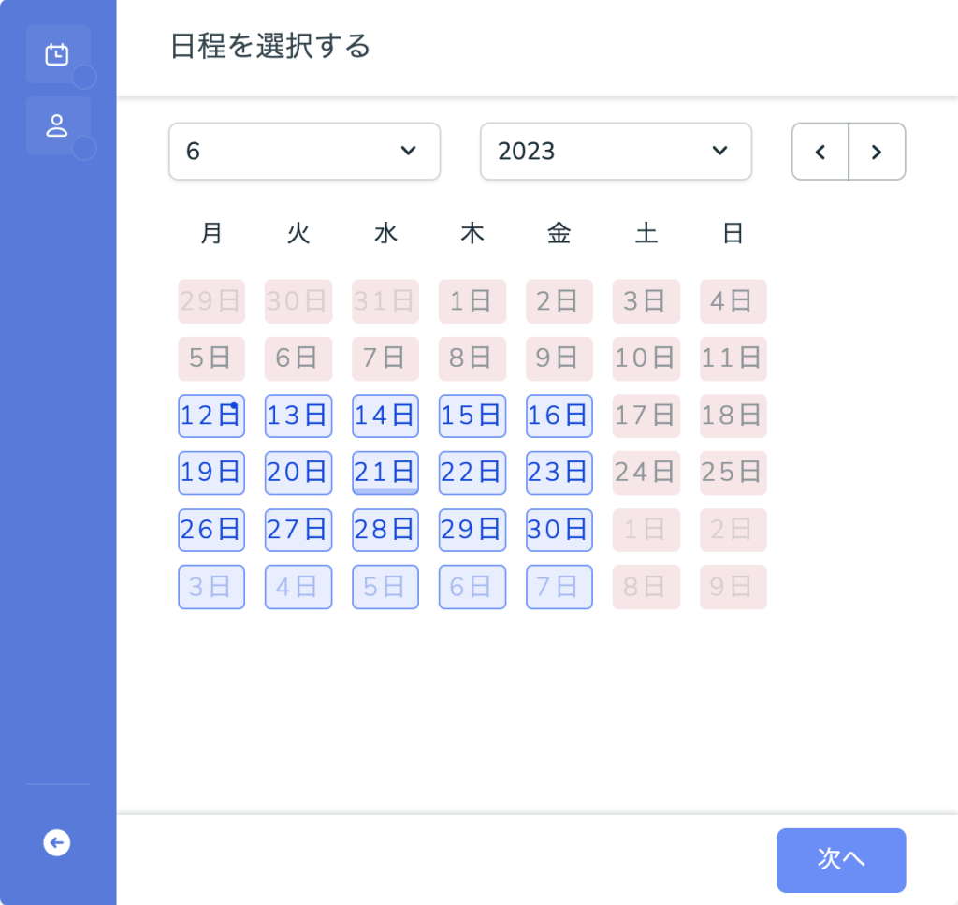Screen dimensions: 958x905
Task: Pick 26日 in the Monday column
Action: coord(211,530)
